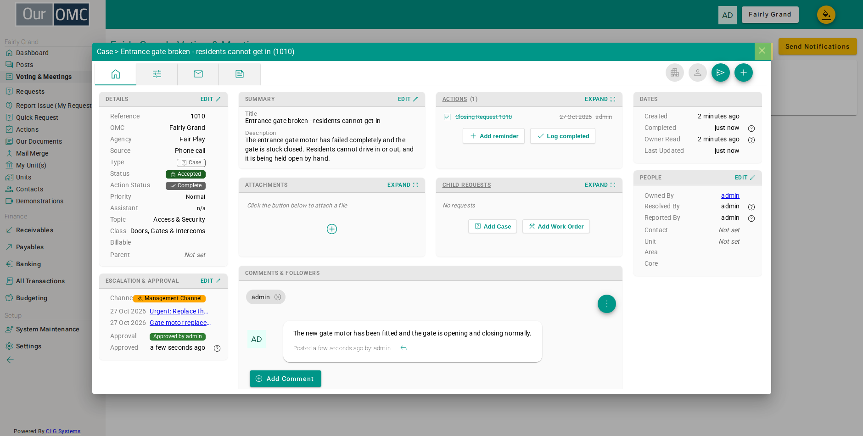
Task: Open the document notes tab icon
Action: click(x=240, y=74)
